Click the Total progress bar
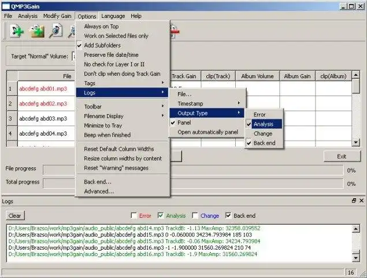 tap(193, 184)
